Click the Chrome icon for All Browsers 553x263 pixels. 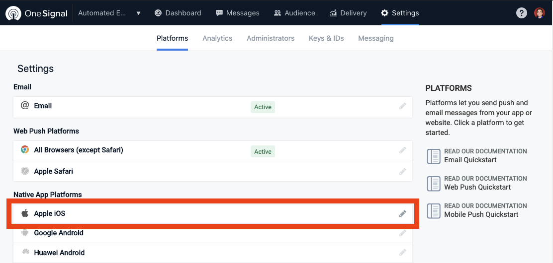[x=25, y=150]
